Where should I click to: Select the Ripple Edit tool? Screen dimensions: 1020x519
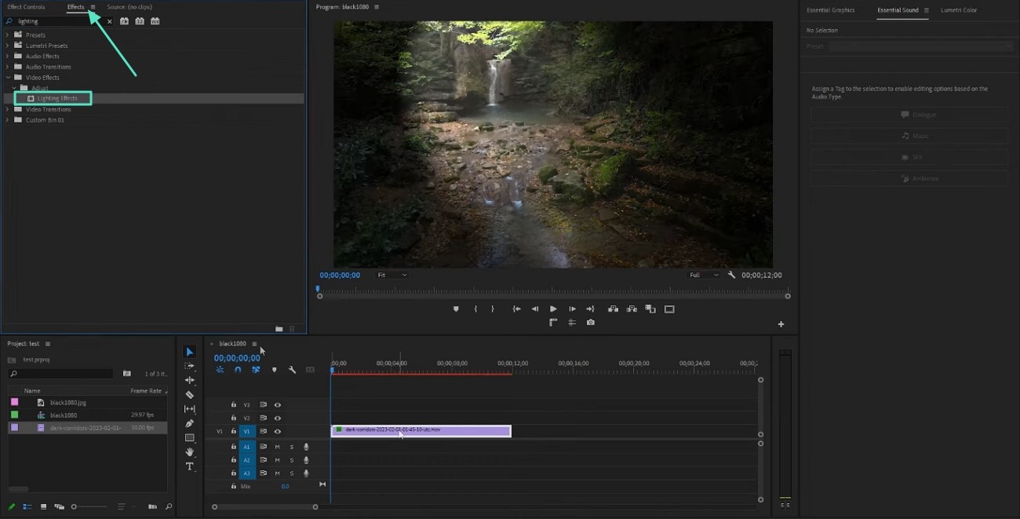(x=189, y=380)
